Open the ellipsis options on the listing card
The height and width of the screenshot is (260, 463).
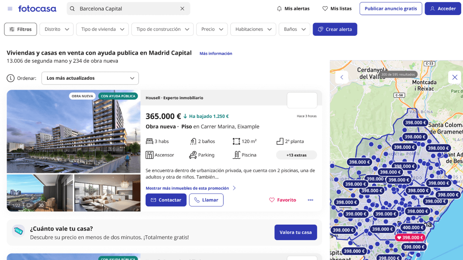(310, 200)
